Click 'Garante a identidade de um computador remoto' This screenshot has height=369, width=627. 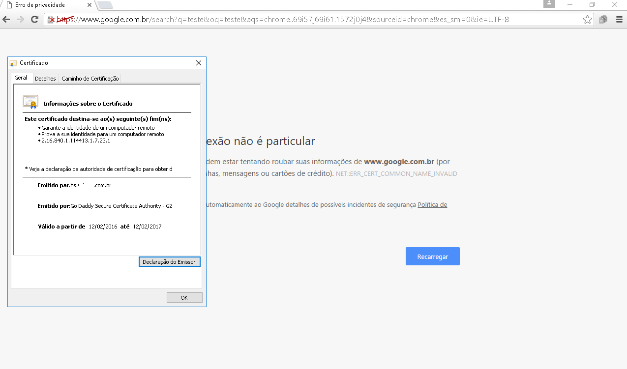coord(98,128)
